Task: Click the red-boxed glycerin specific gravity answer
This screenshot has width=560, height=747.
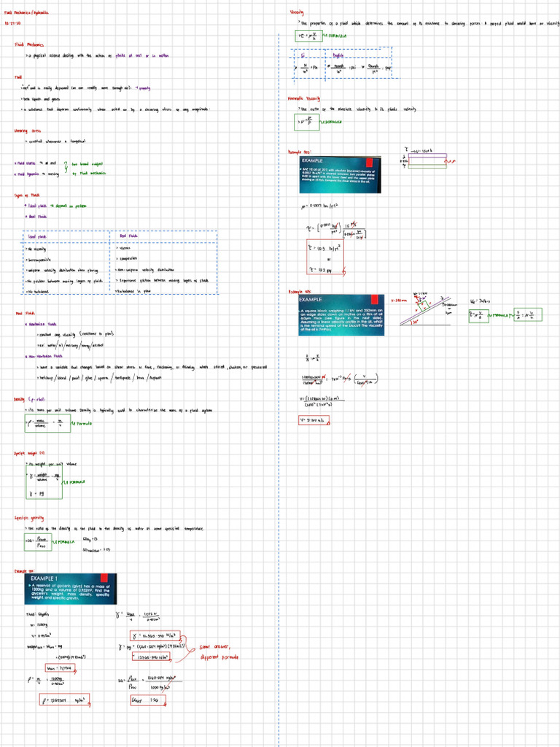Action: pyautogui.click(x=148, y=700)
